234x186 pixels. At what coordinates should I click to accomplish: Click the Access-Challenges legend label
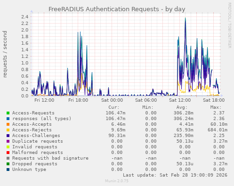tap(36, 136)
